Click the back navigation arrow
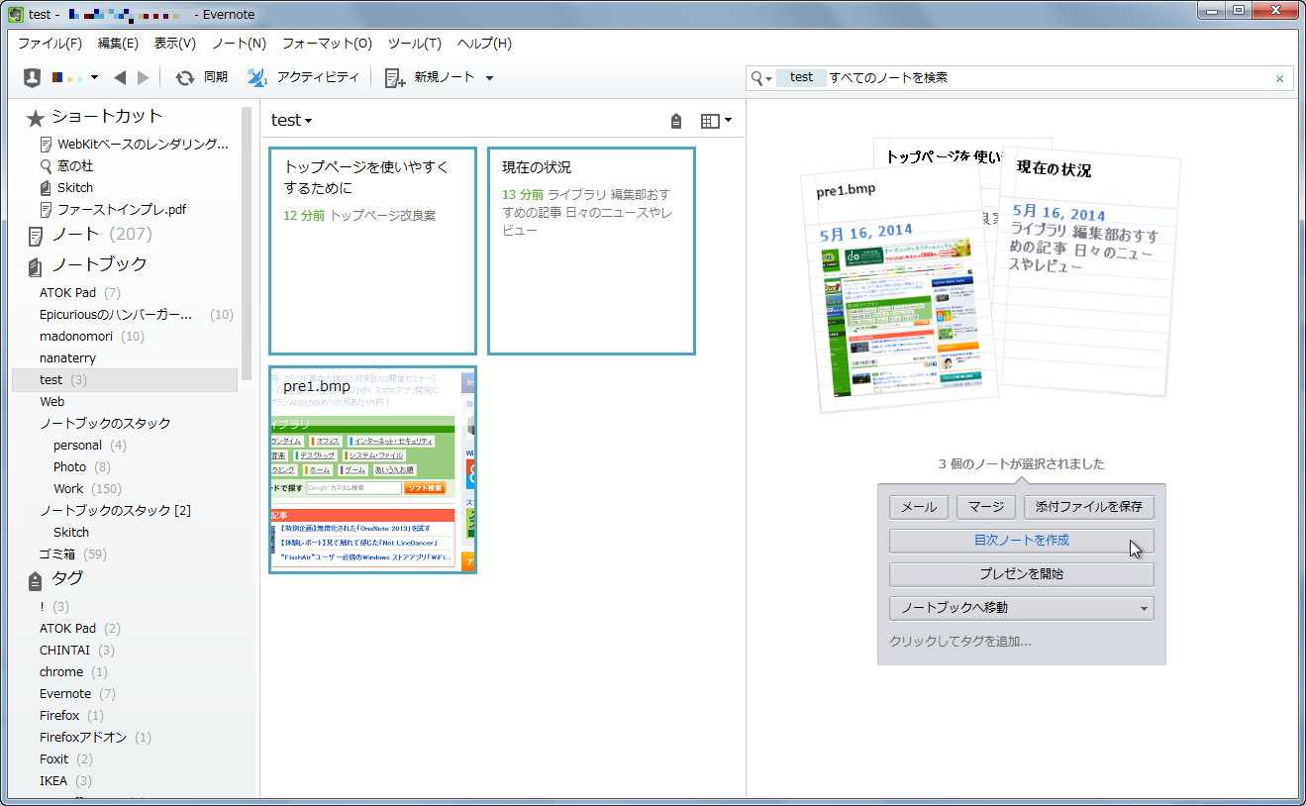 point(120,77)
